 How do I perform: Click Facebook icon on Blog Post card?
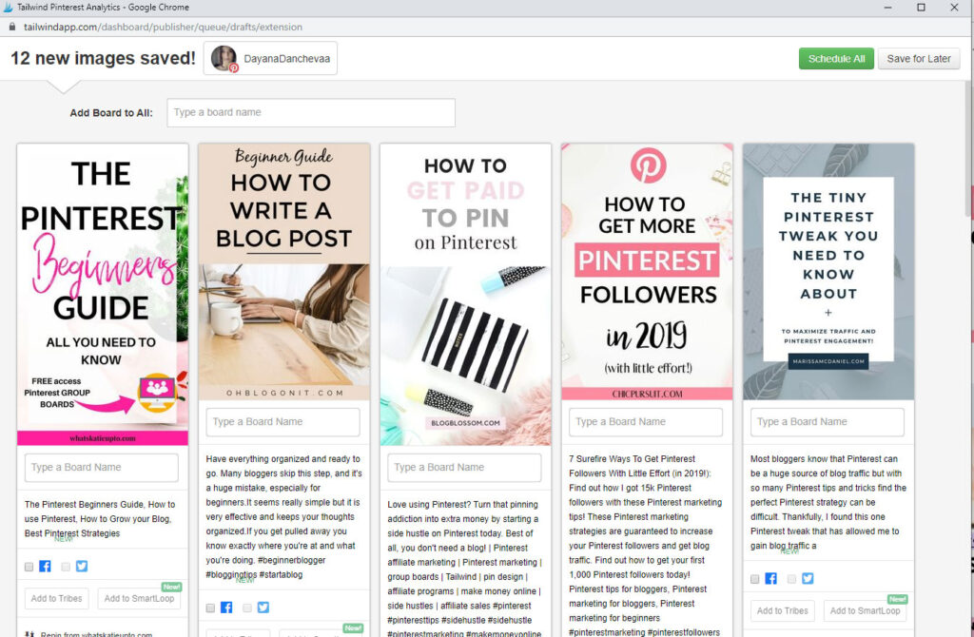(x=226, y=608)
